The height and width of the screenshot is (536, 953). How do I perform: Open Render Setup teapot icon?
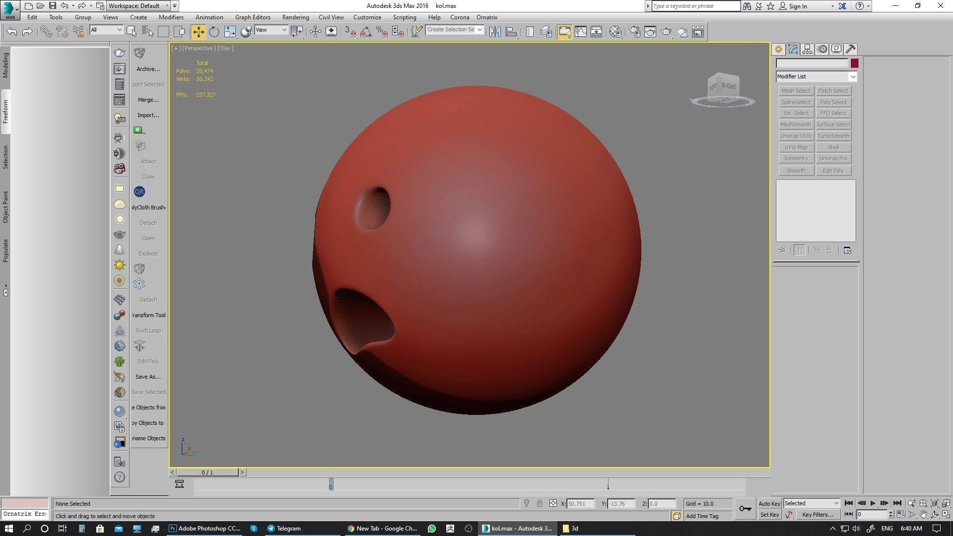point(634,32)
